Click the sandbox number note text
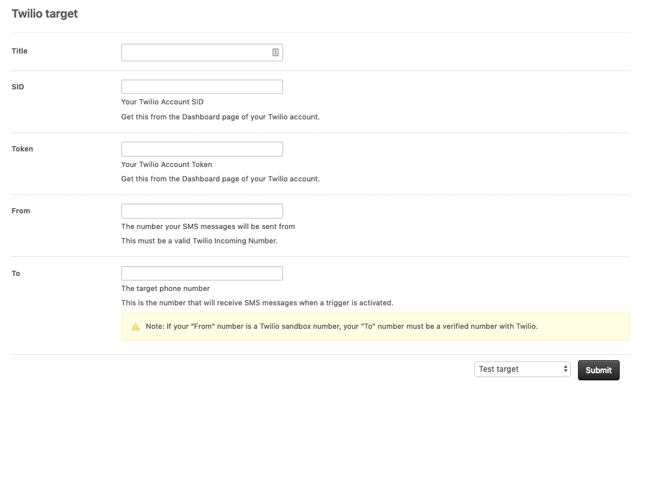Image resolution: width=668 pixels, height=501 pixels. pyautogui.click(x=341, y=326)
